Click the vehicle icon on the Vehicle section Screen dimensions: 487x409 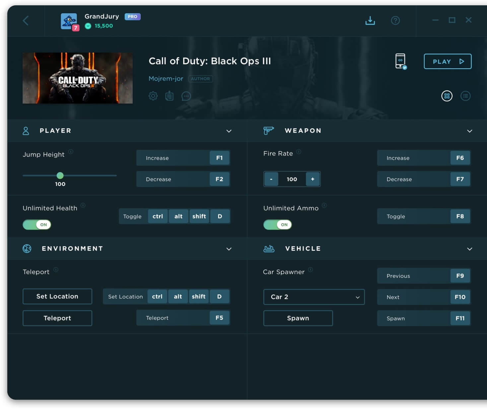(269, 248)
